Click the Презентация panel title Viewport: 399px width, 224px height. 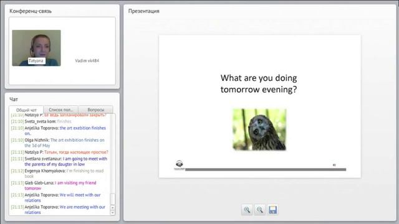[143, 11]
